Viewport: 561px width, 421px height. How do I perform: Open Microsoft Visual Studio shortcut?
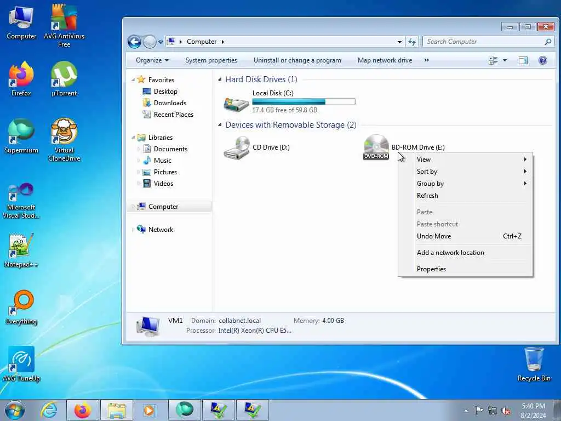[x=21, y=201]
